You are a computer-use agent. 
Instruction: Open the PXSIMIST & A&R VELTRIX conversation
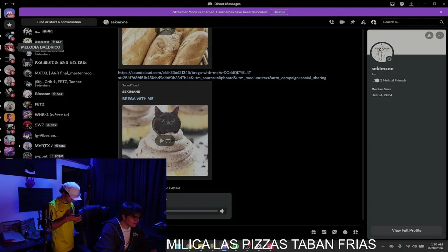point(59,63)
